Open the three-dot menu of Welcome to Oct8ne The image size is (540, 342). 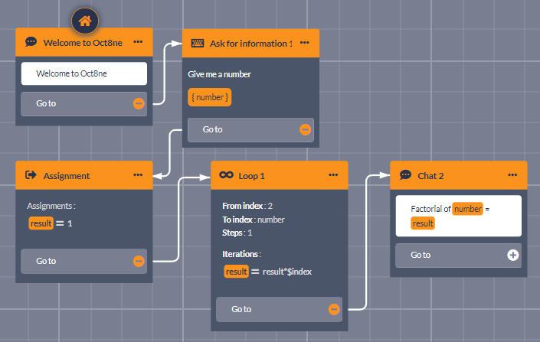click(x=138, y=42)
